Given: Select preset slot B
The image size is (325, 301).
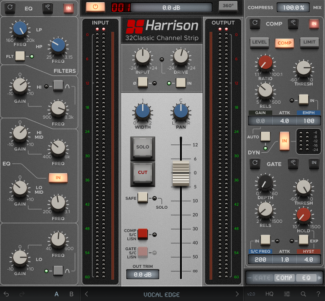Looking at the screenshot, I should [x=71, y=294].
